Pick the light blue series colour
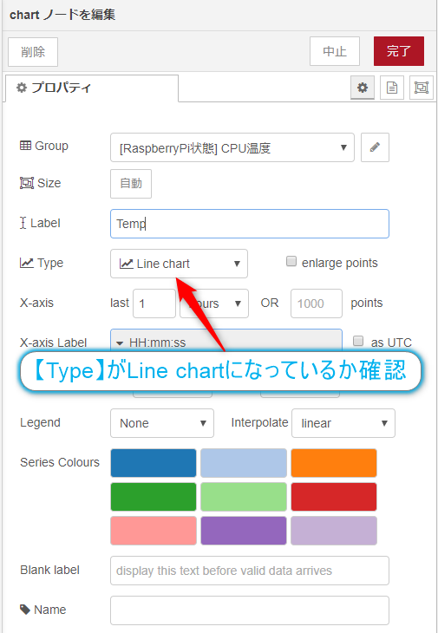438x633 pixels. click(x=244, y=463)
